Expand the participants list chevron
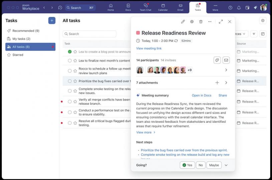The width and height of the screenshot is (272, 180). (226, 70)
